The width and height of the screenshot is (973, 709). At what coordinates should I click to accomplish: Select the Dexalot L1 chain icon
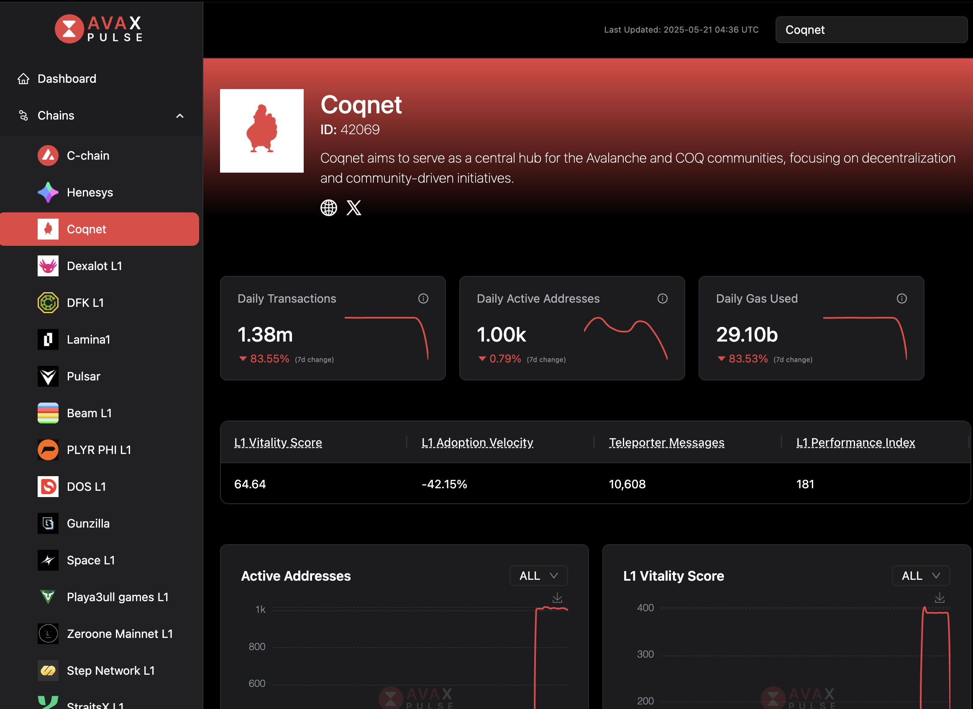click(48, 266)
